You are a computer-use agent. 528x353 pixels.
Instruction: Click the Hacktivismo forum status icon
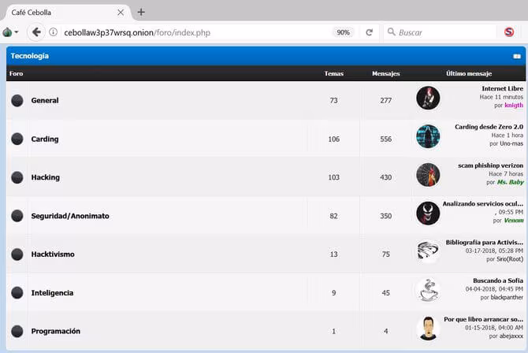click(x=17, y=255)
